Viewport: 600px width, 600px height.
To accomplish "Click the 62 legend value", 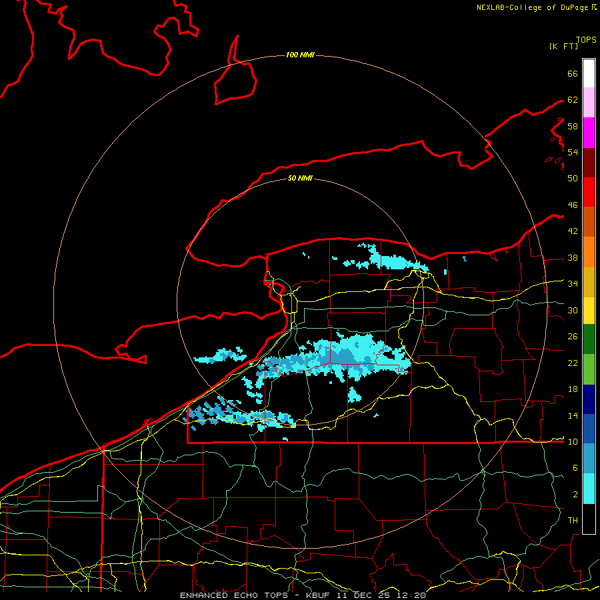I will (x=573, y=100).
